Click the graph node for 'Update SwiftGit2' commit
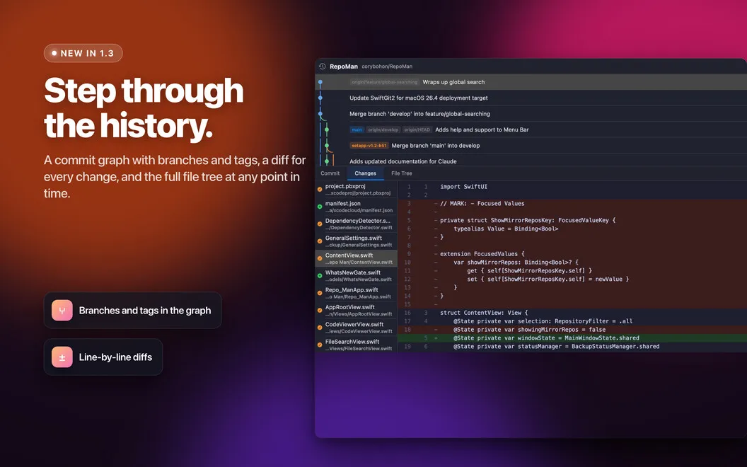 click(320, 98)
